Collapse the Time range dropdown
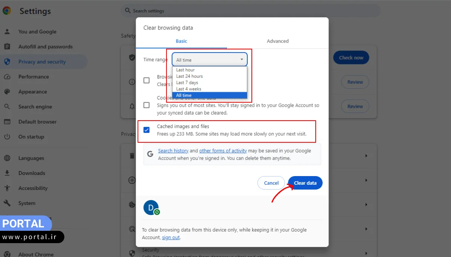The image size is (451, 257). (209, 60)
